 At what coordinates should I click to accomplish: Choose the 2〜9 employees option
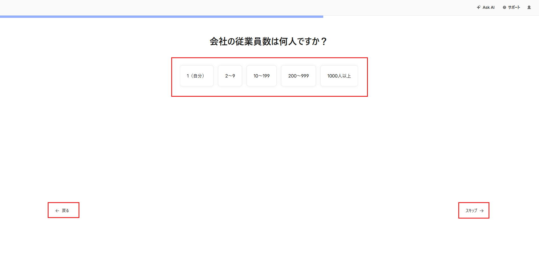tap(230, 76)
